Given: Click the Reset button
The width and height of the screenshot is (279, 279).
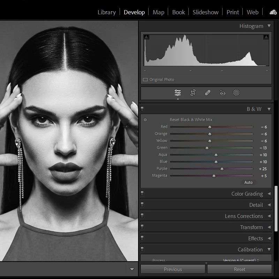Looking at the screenshot, I should click(x=240, y=269).
